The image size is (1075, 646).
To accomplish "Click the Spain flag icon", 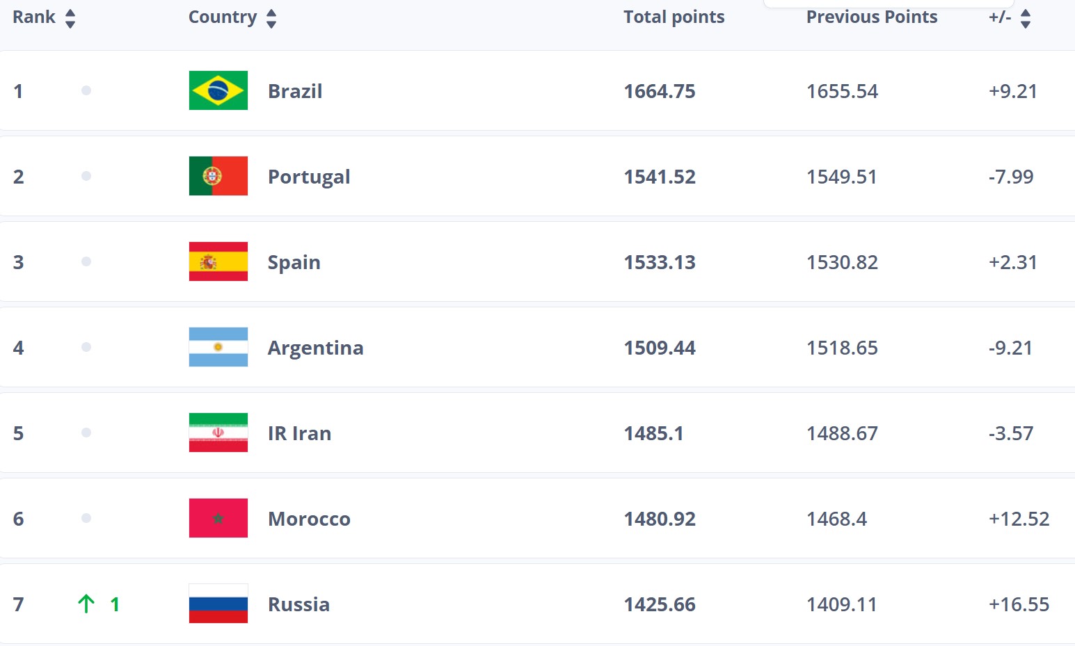I will coord(218,261).
